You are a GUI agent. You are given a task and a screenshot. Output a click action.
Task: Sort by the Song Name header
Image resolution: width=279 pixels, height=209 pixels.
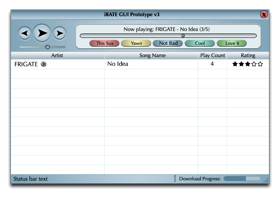(152, 56)
